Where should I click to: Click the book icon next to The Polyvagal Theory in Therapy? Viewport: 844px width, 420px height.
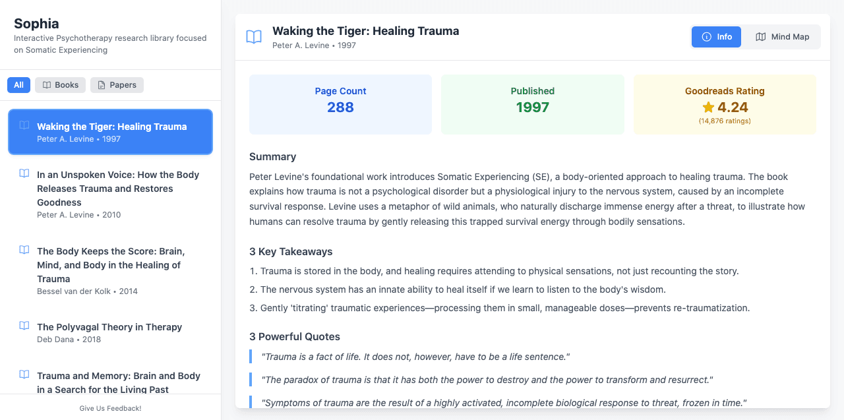point(24,326)
